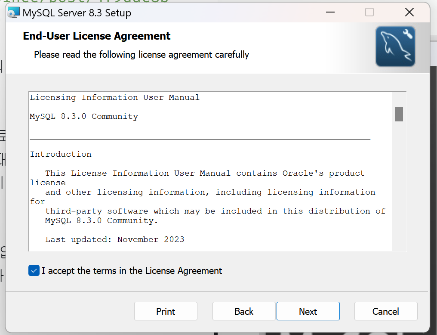This screenshot has height=335, width=437.
Task: Close the MySQL Server 8.3 Setup window
Action: 409,12
